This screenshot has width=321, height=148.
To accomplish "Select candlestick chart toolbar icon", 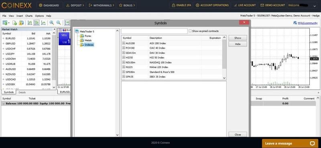I will click(37, 23).
